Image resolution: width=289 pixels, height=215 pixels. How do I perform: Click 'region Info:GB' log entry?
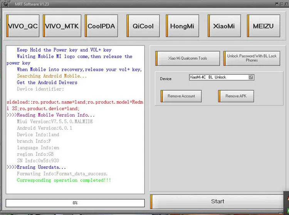pyautogui.click(x=35, y=154)
